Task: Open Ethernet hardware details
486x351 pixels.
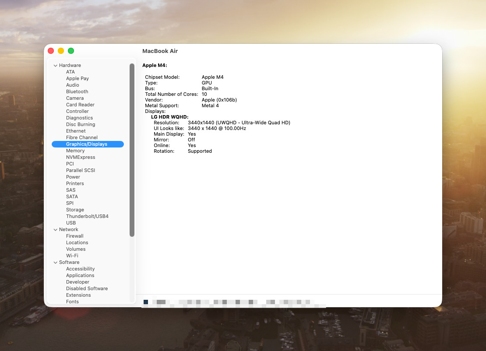Action: [76, 131]
